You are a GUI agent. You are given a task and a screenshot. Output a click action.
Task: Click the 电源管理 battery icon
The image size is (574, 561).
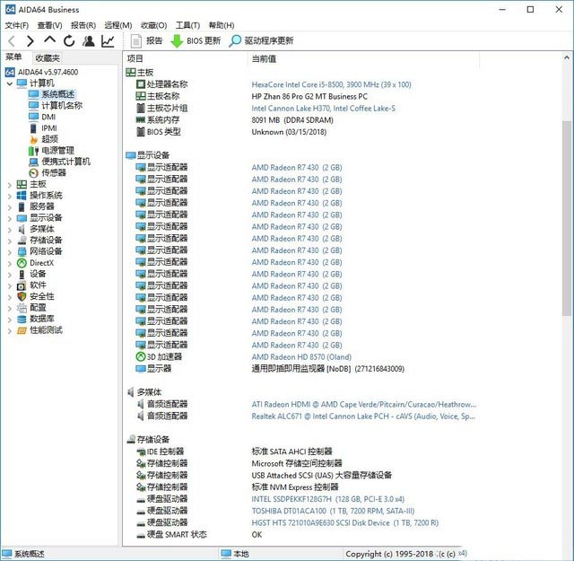point(34,151)
